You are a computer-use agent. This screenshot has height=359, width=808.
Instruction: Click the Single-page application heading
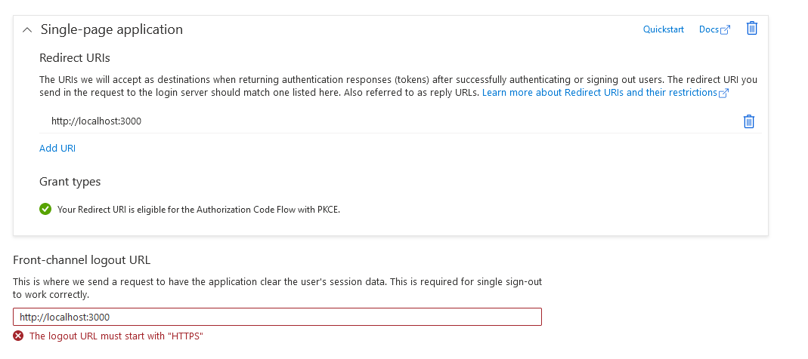coord(112,29)
